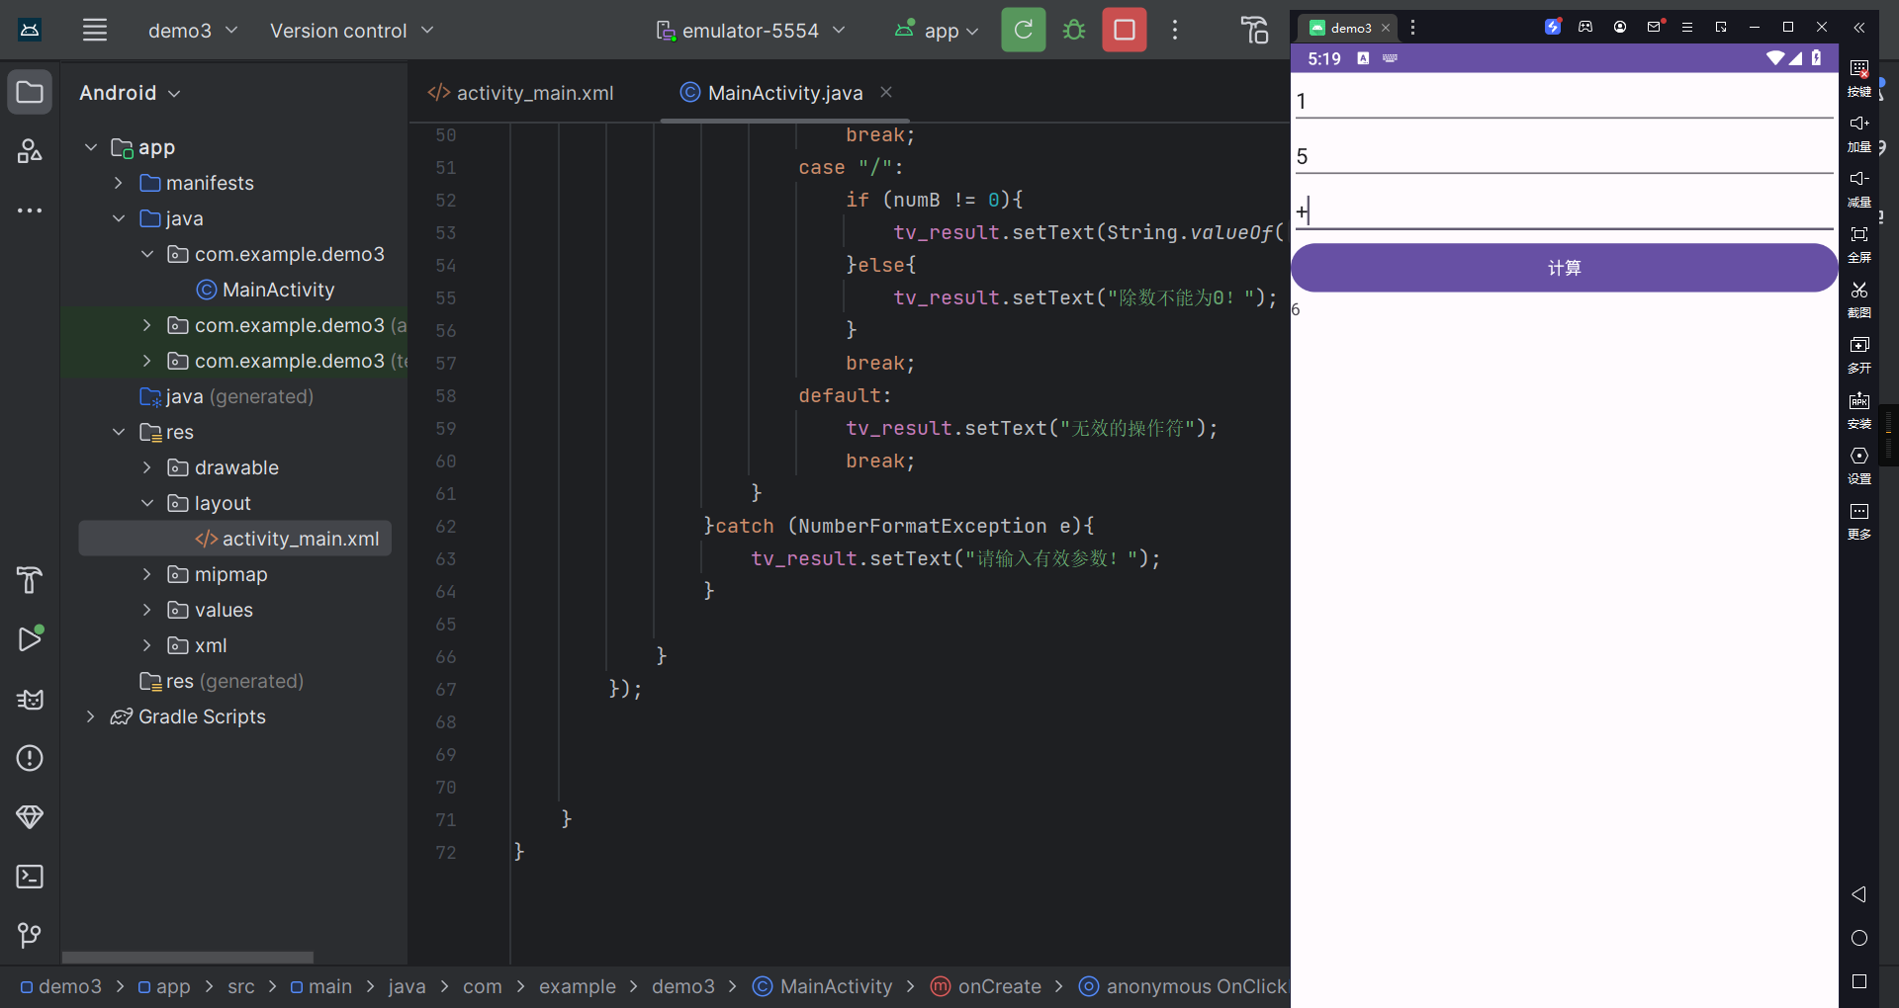Click the green Rerun app icon
This screenshot has width=1899, height=1008.
(1024, 30)
